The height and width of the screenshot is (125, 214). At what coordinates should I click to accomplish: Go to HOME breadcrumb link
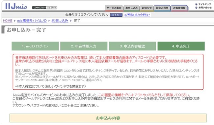click(8, 21)
